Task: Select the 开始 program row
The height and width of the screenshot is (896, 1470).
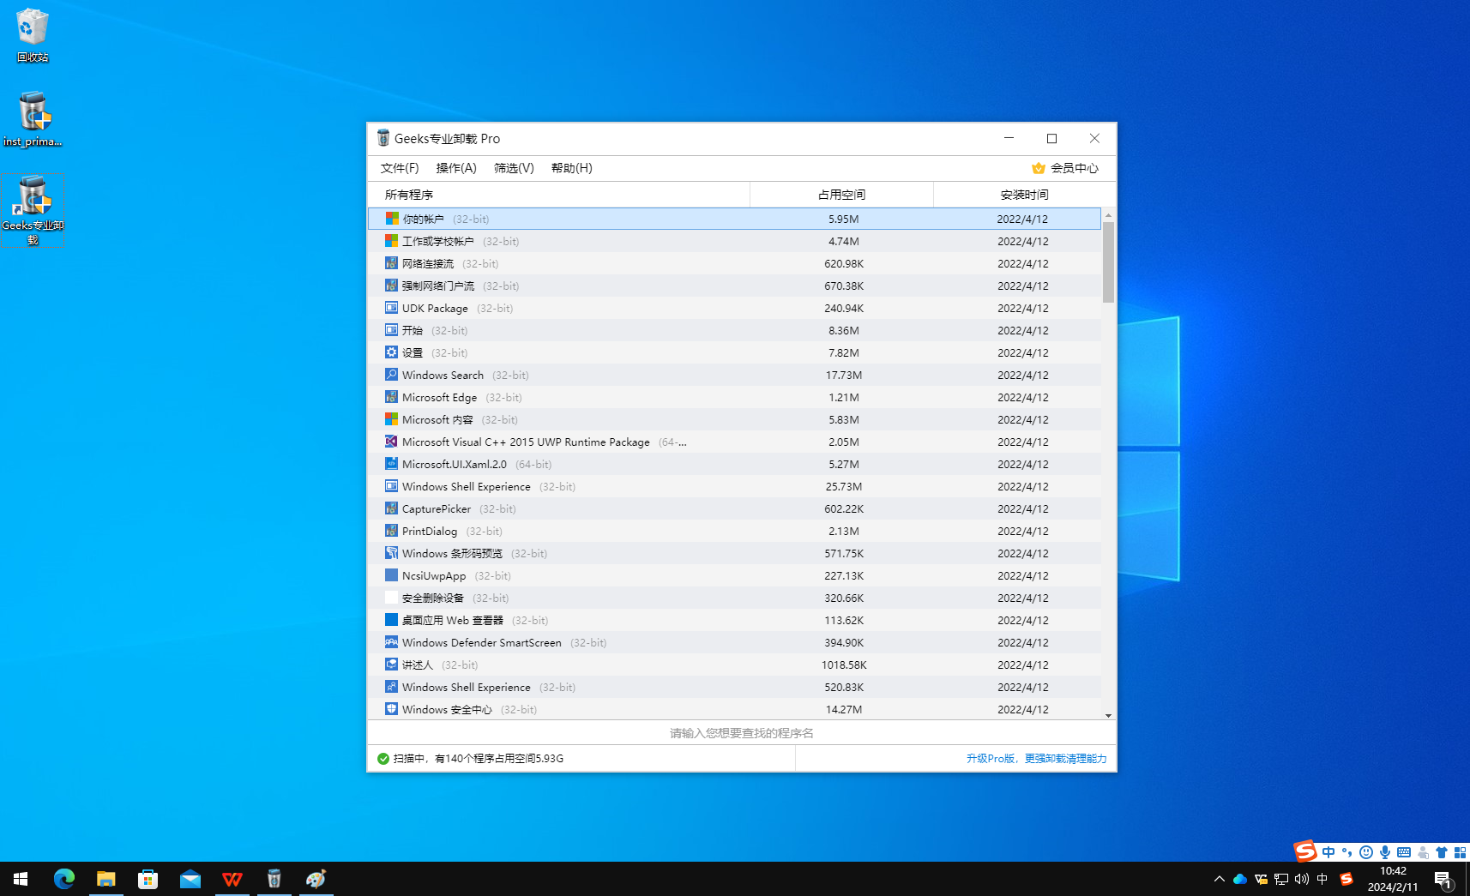Action: (735, 330)
